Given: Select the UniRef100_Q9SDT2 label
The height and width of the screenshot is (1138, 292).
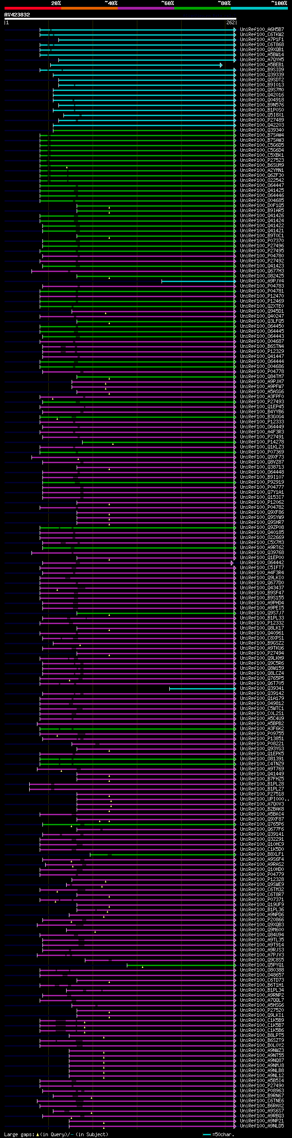Looking at the screenshot, I should click(x=262, y=80).
